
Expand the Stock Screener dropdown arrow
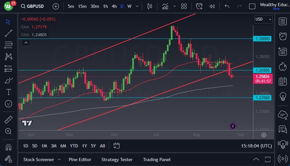click(x=59, y=159)
